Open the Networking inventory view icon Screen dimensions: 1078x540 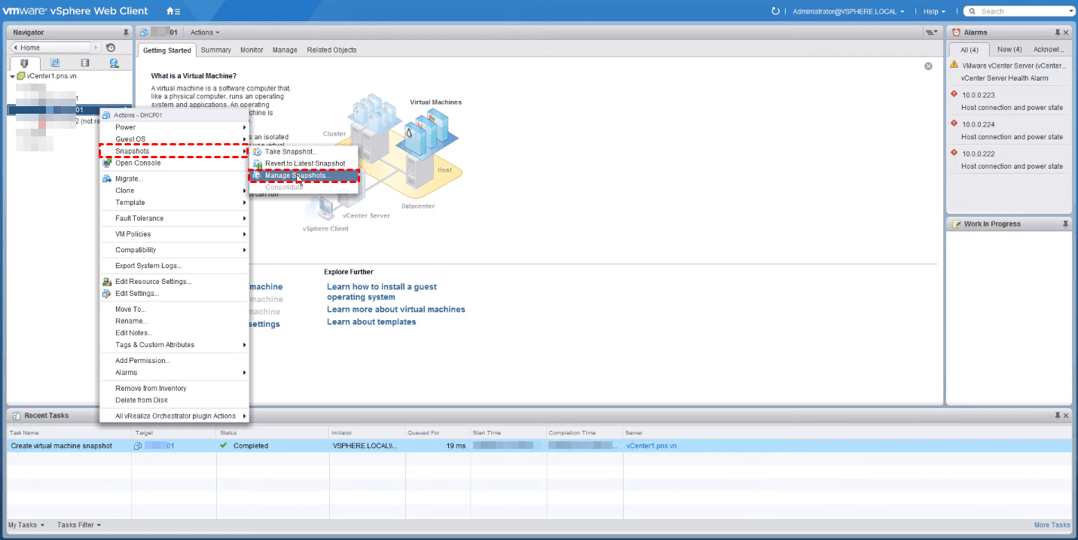(114, 63)
